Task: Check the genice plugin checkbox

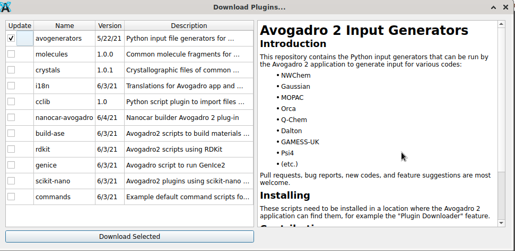Action: click(11, 165)
